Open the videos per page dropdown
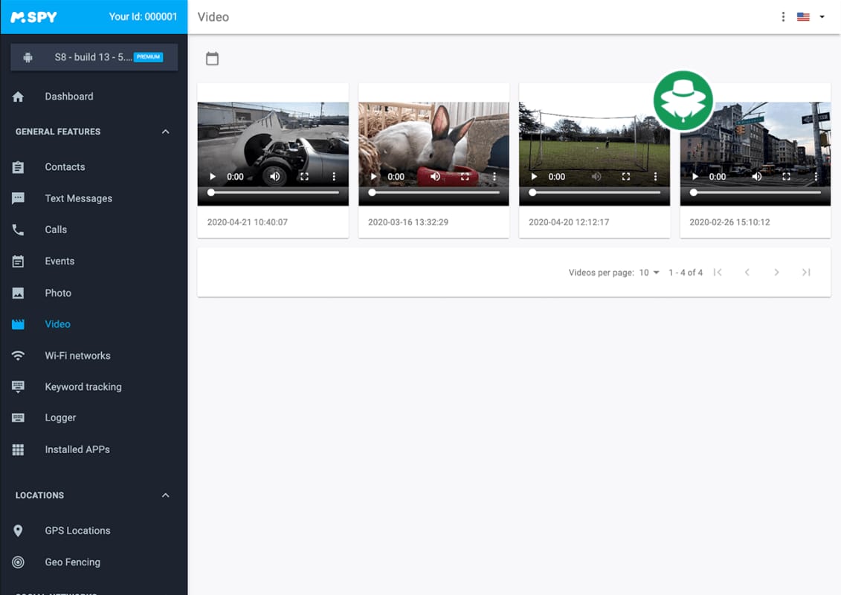 [648, 273]
